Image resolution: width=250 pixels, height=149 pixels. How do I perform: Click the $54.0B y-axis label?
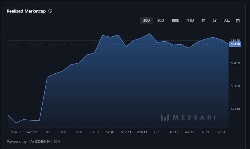pyautogui.click(x=235, y=63)
